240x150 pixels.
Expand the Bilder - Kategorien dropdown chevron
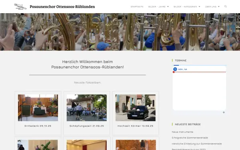point(199,6)
